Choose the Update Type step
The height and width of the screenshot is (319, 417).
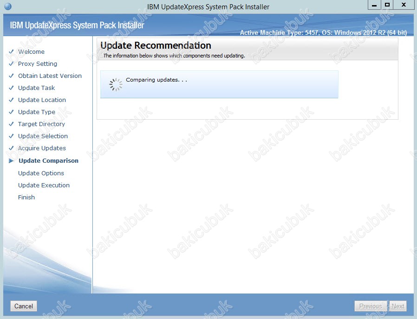(37, 112)
